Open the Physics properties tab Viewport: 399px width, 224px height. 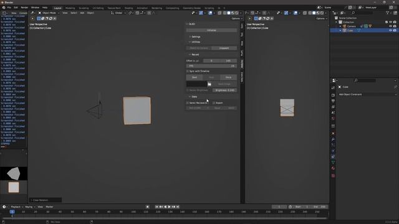333,151
